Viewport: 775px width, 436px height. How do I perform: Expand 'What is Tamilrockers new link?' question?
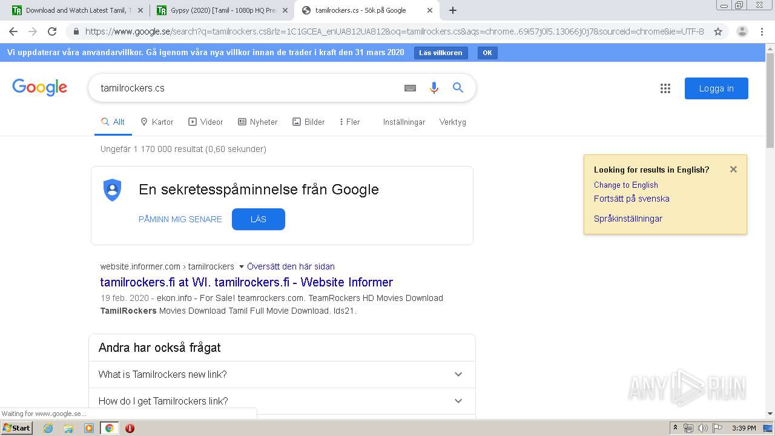282,374
